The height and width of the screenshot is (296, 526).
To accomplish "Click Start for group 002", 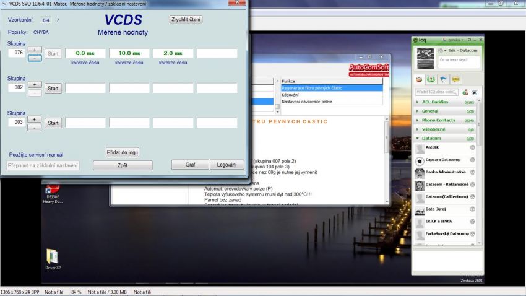I will pyautogui.click(x=53, y=89).
